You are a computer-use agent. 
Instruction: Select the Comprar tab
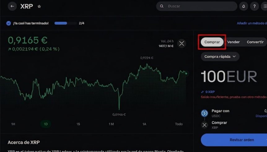click(x=212, y=42)
